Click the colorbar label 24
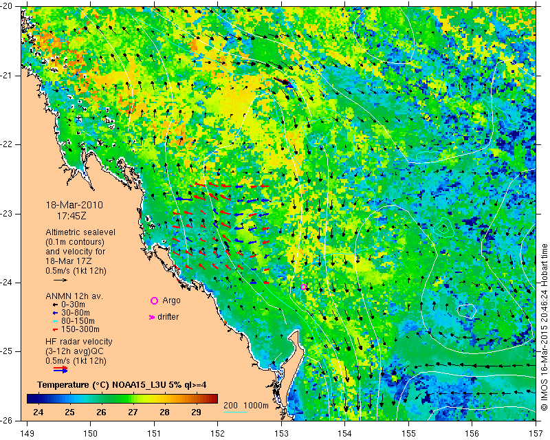The image size is (550, 440). pos(38,412)
